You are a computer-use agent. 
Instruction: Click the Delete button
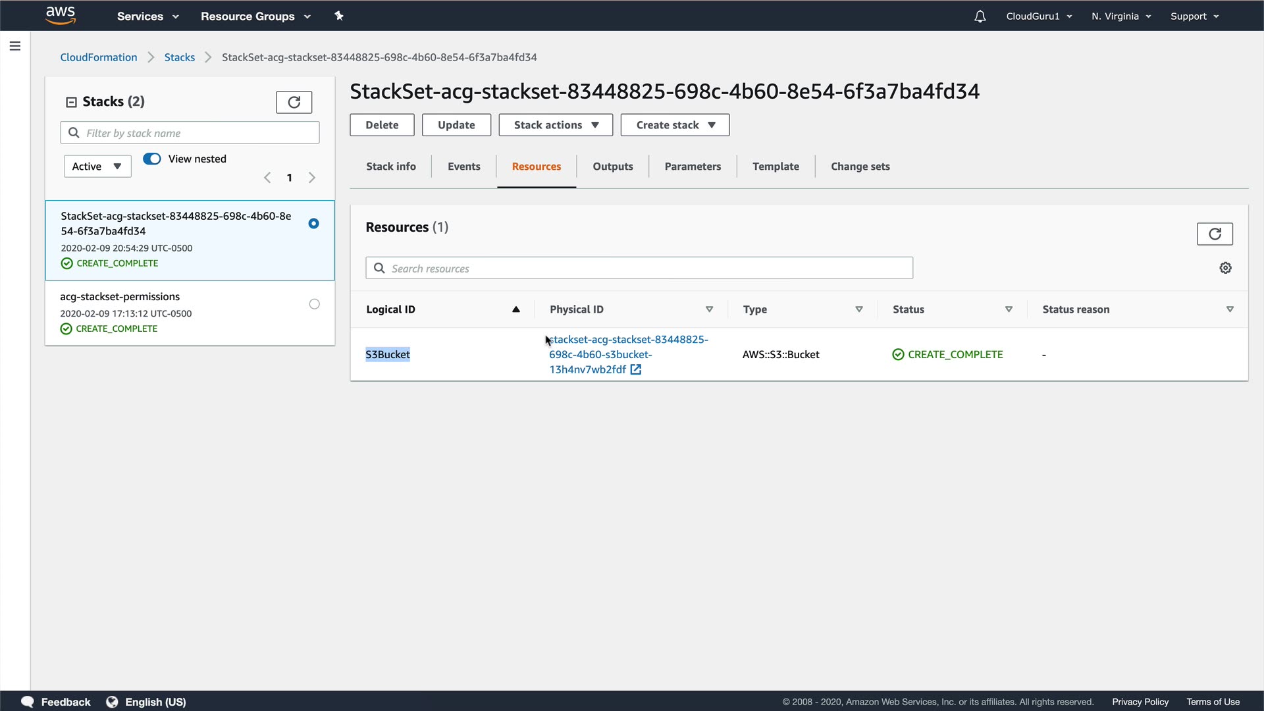coord(381,125)
